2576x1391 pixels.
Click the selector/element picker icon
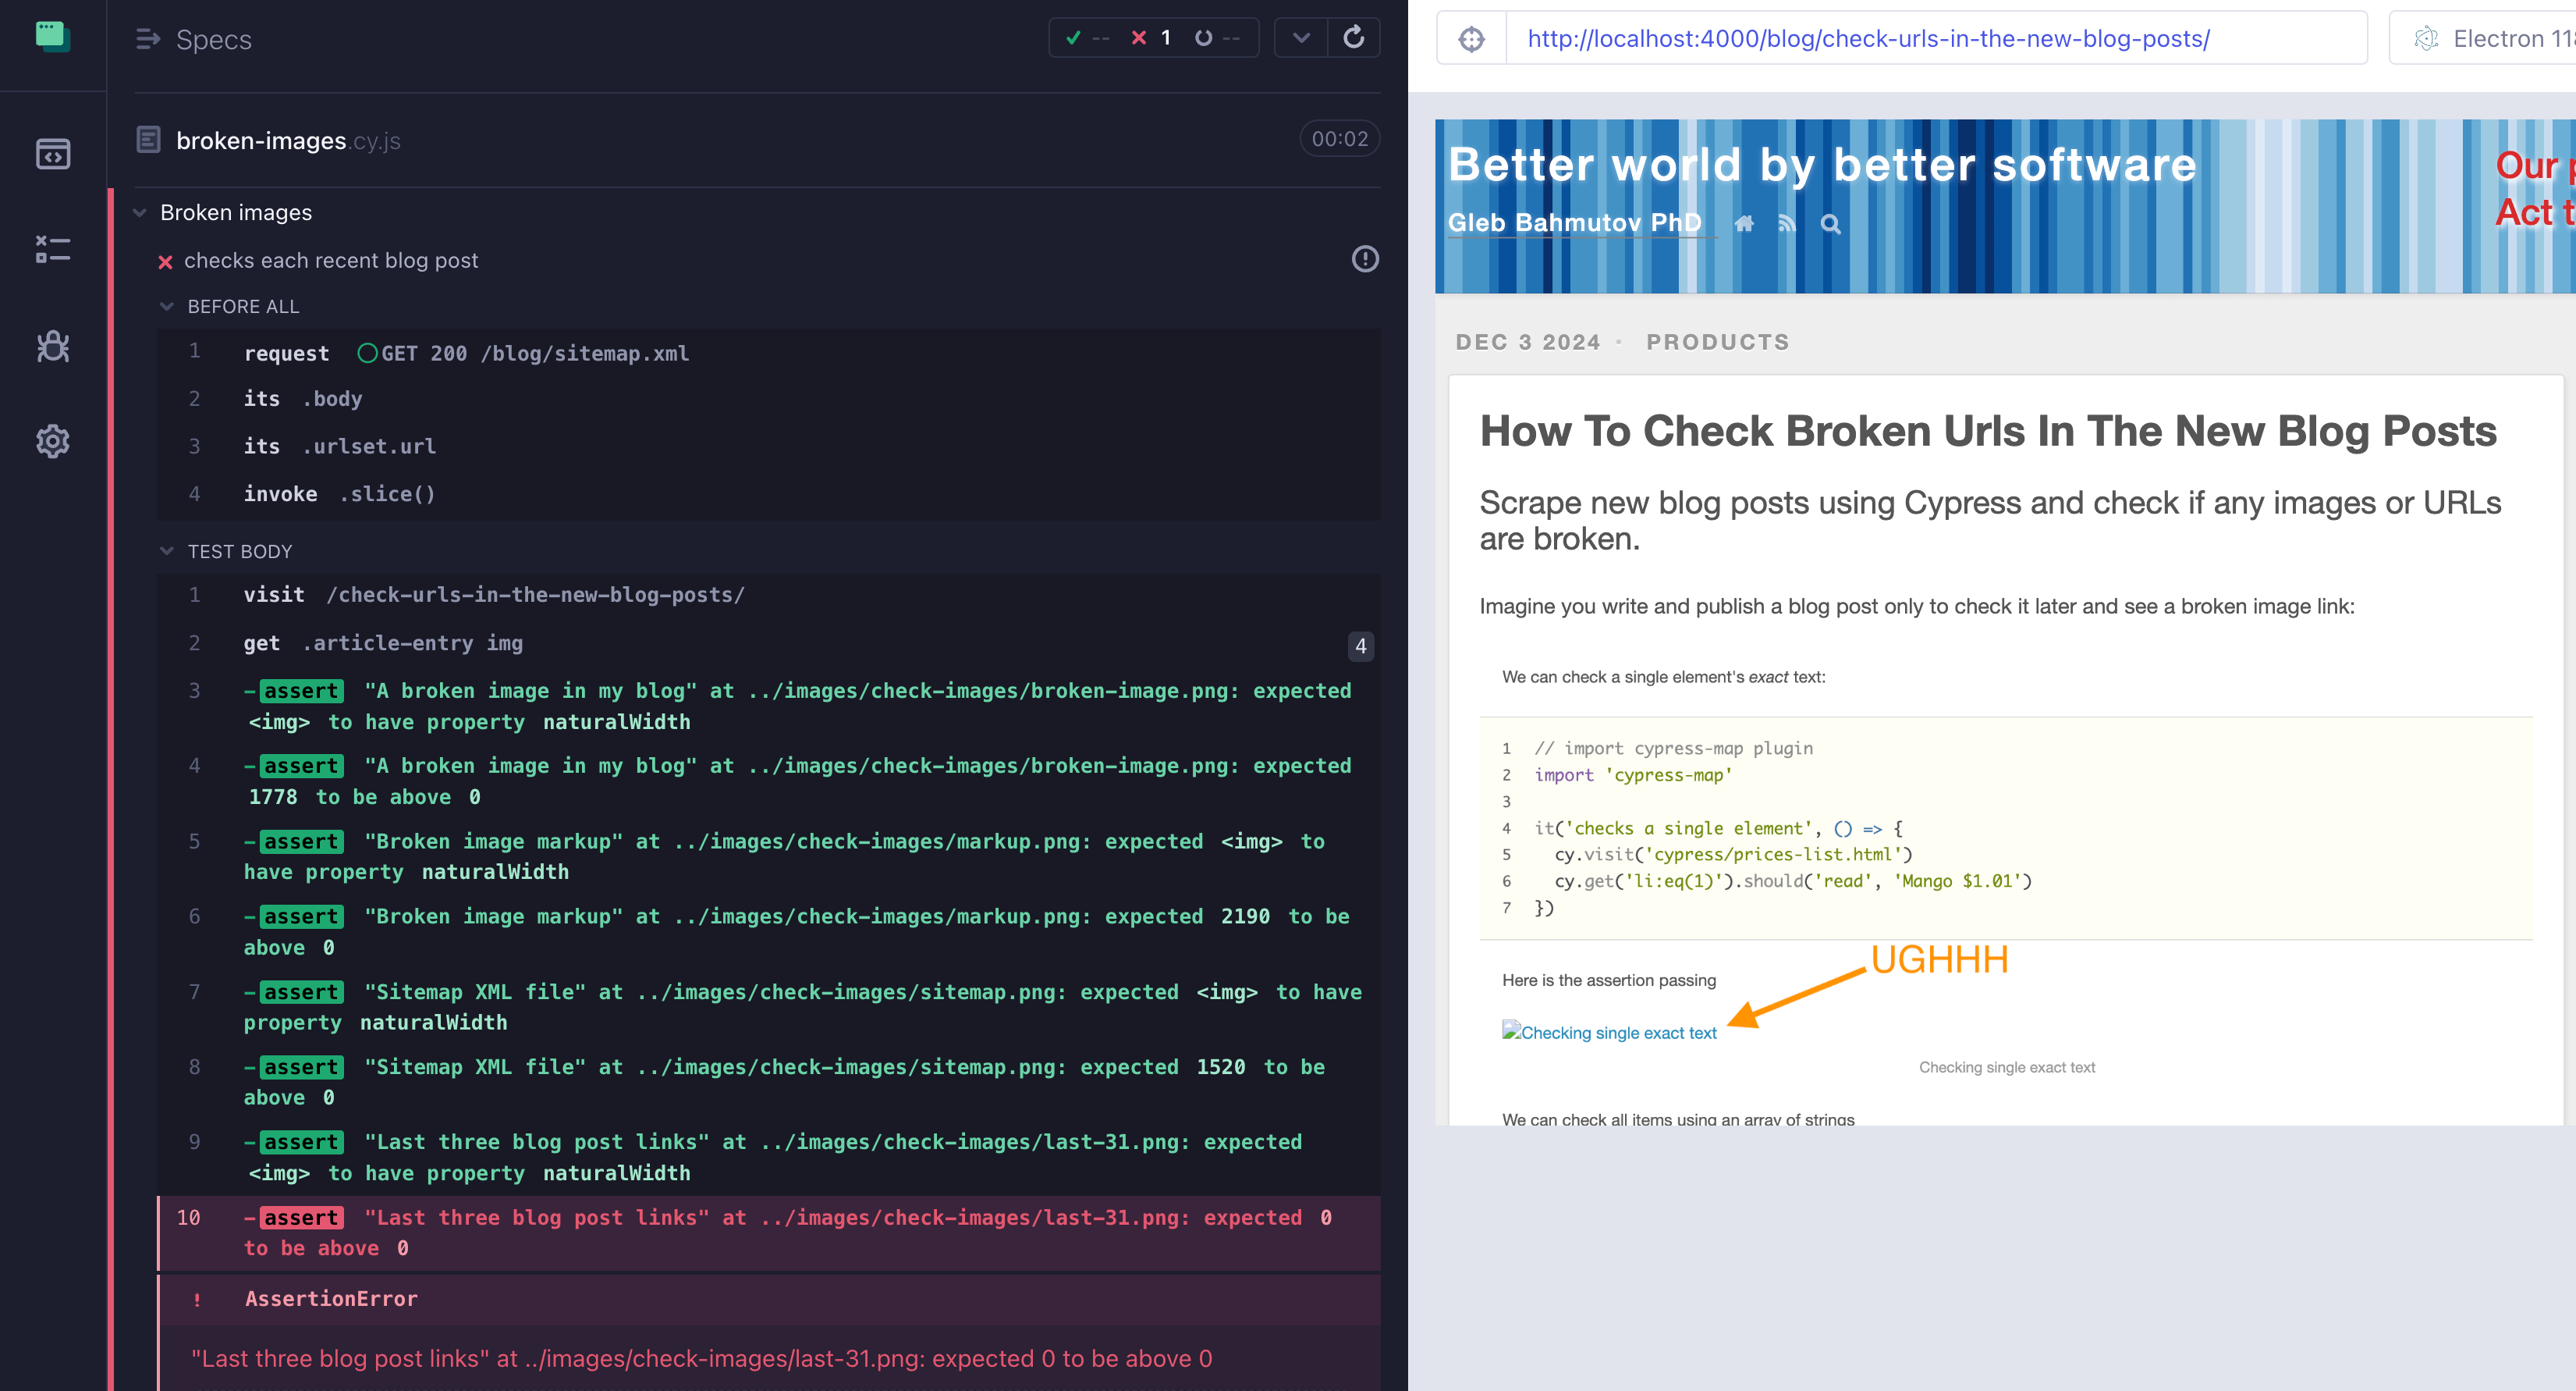[x=1472, y=37]
